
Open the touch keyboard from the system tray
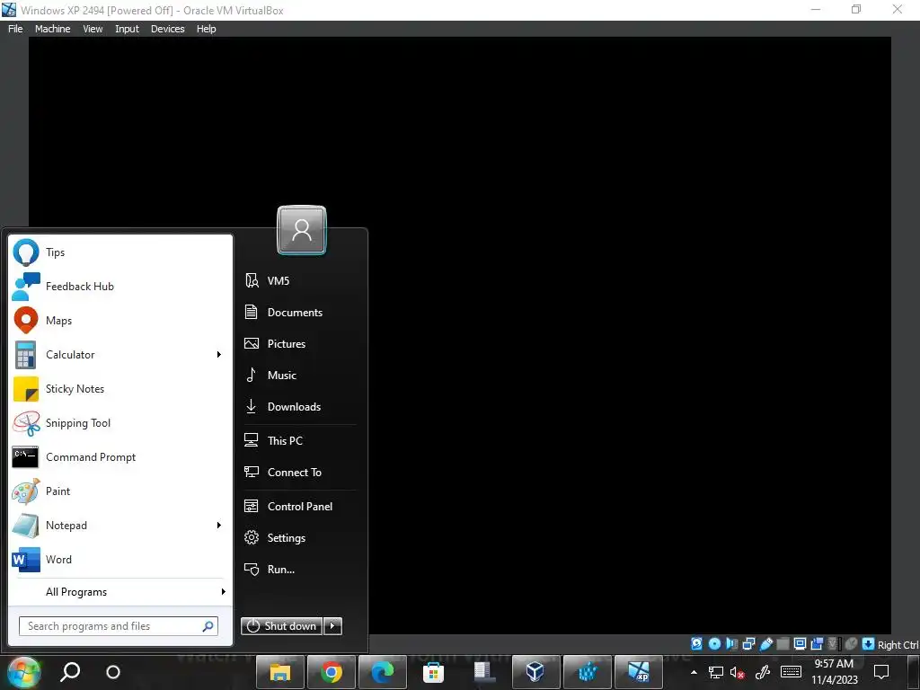point(791,672)
